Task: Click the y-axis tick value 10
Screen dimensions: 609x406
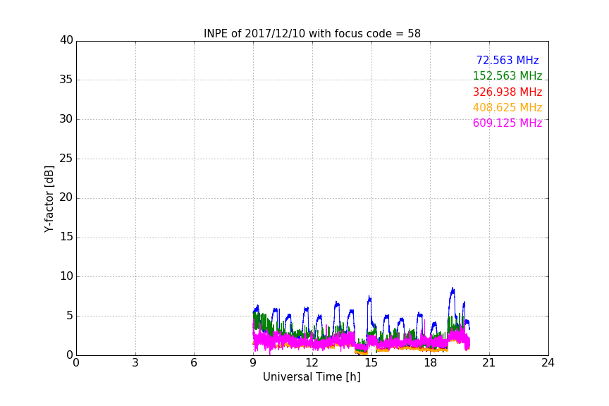Action: [x=66, y=276]
